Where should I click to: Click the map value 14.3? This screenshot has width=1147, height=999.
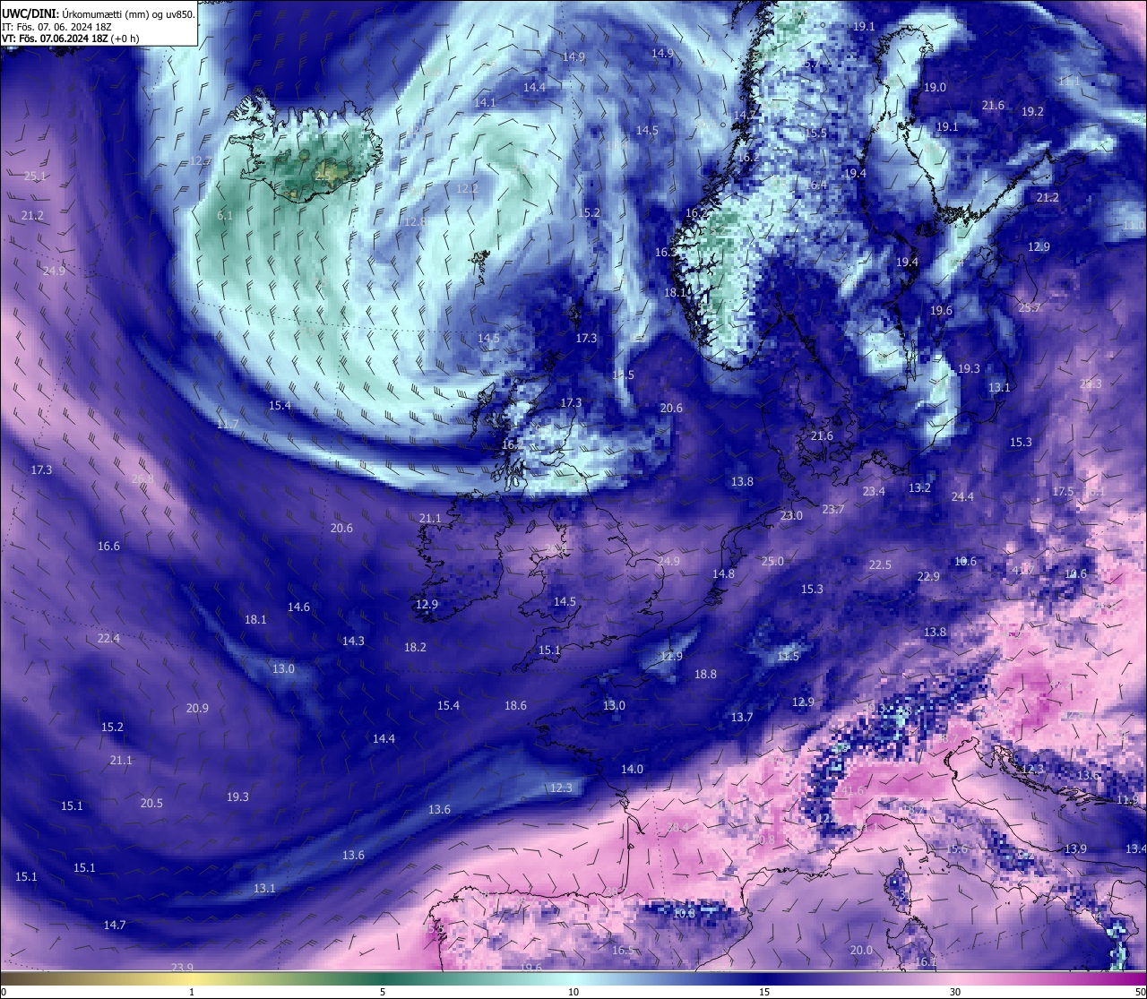click(353, 642)
